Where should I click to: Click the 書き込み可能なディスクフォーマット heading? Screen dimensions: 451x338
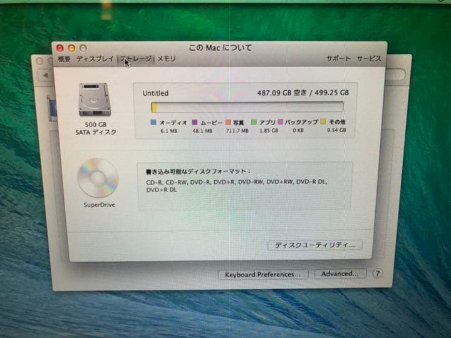coord(198,172)
